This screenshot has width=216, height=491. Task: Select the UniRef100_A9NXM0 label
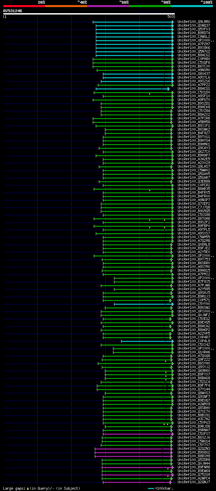(x=194, y=70)
